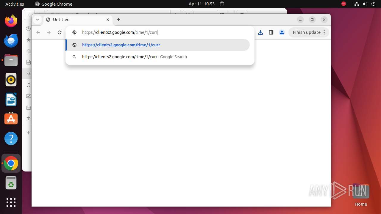The width and height of the screenshot is (381, 214).
Task: Click the magnifier icon in search suggestion
Action: tap(74, 57)
